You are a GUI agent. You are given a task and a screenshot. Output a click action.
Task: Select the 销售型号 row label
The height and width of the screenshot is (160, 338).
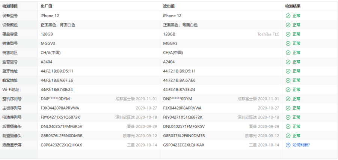[10, 43]
